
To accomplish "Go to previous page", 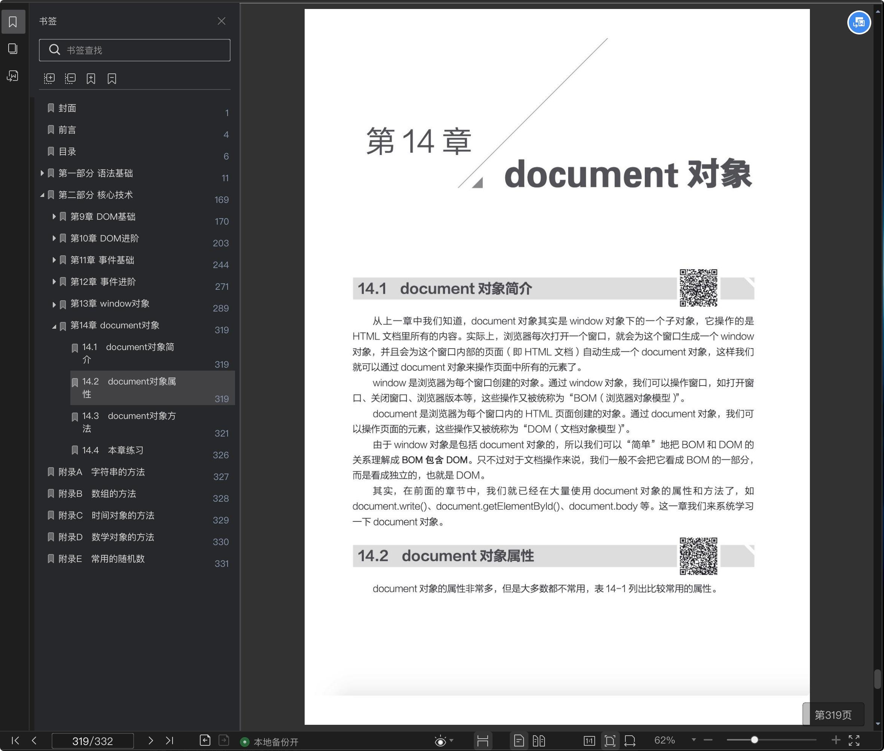I will pos(34,741).
